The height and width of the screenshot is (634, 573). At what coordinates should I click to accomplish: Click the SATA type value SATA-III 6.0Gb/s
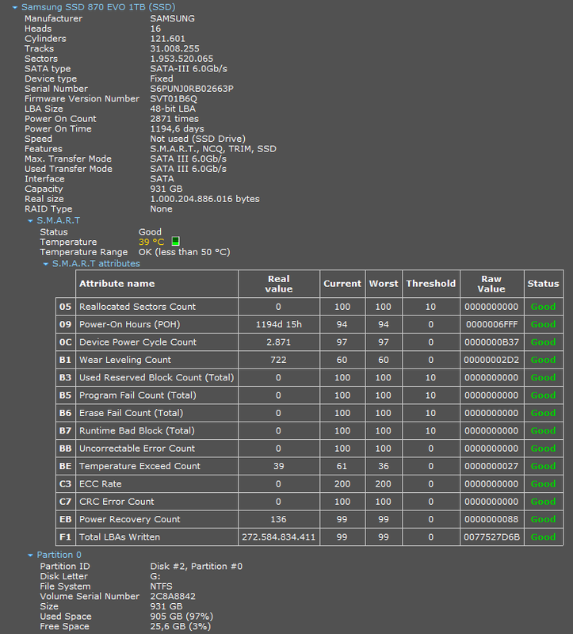189,69
